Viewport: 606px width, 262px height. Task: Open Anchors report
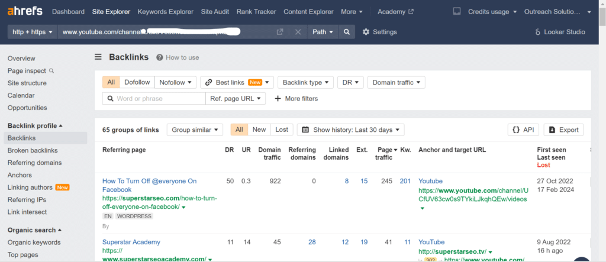tap(20, 175)
